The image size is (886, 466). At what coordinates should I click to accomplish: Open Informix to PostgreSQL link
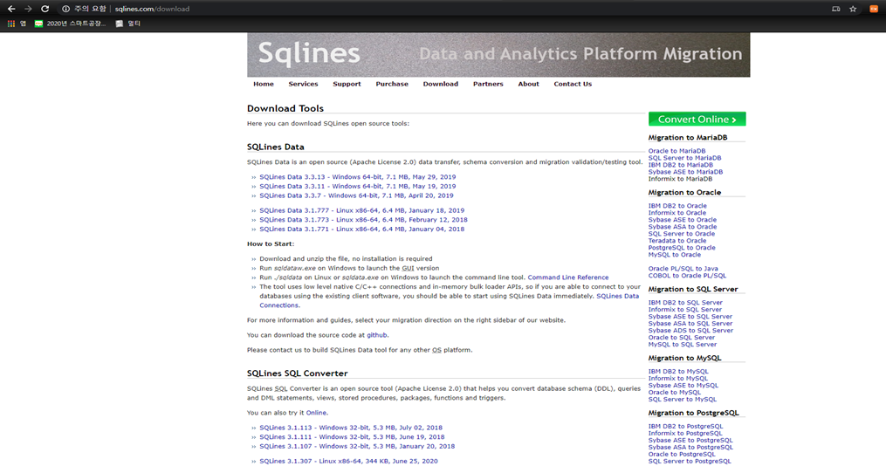coord(685,434)
